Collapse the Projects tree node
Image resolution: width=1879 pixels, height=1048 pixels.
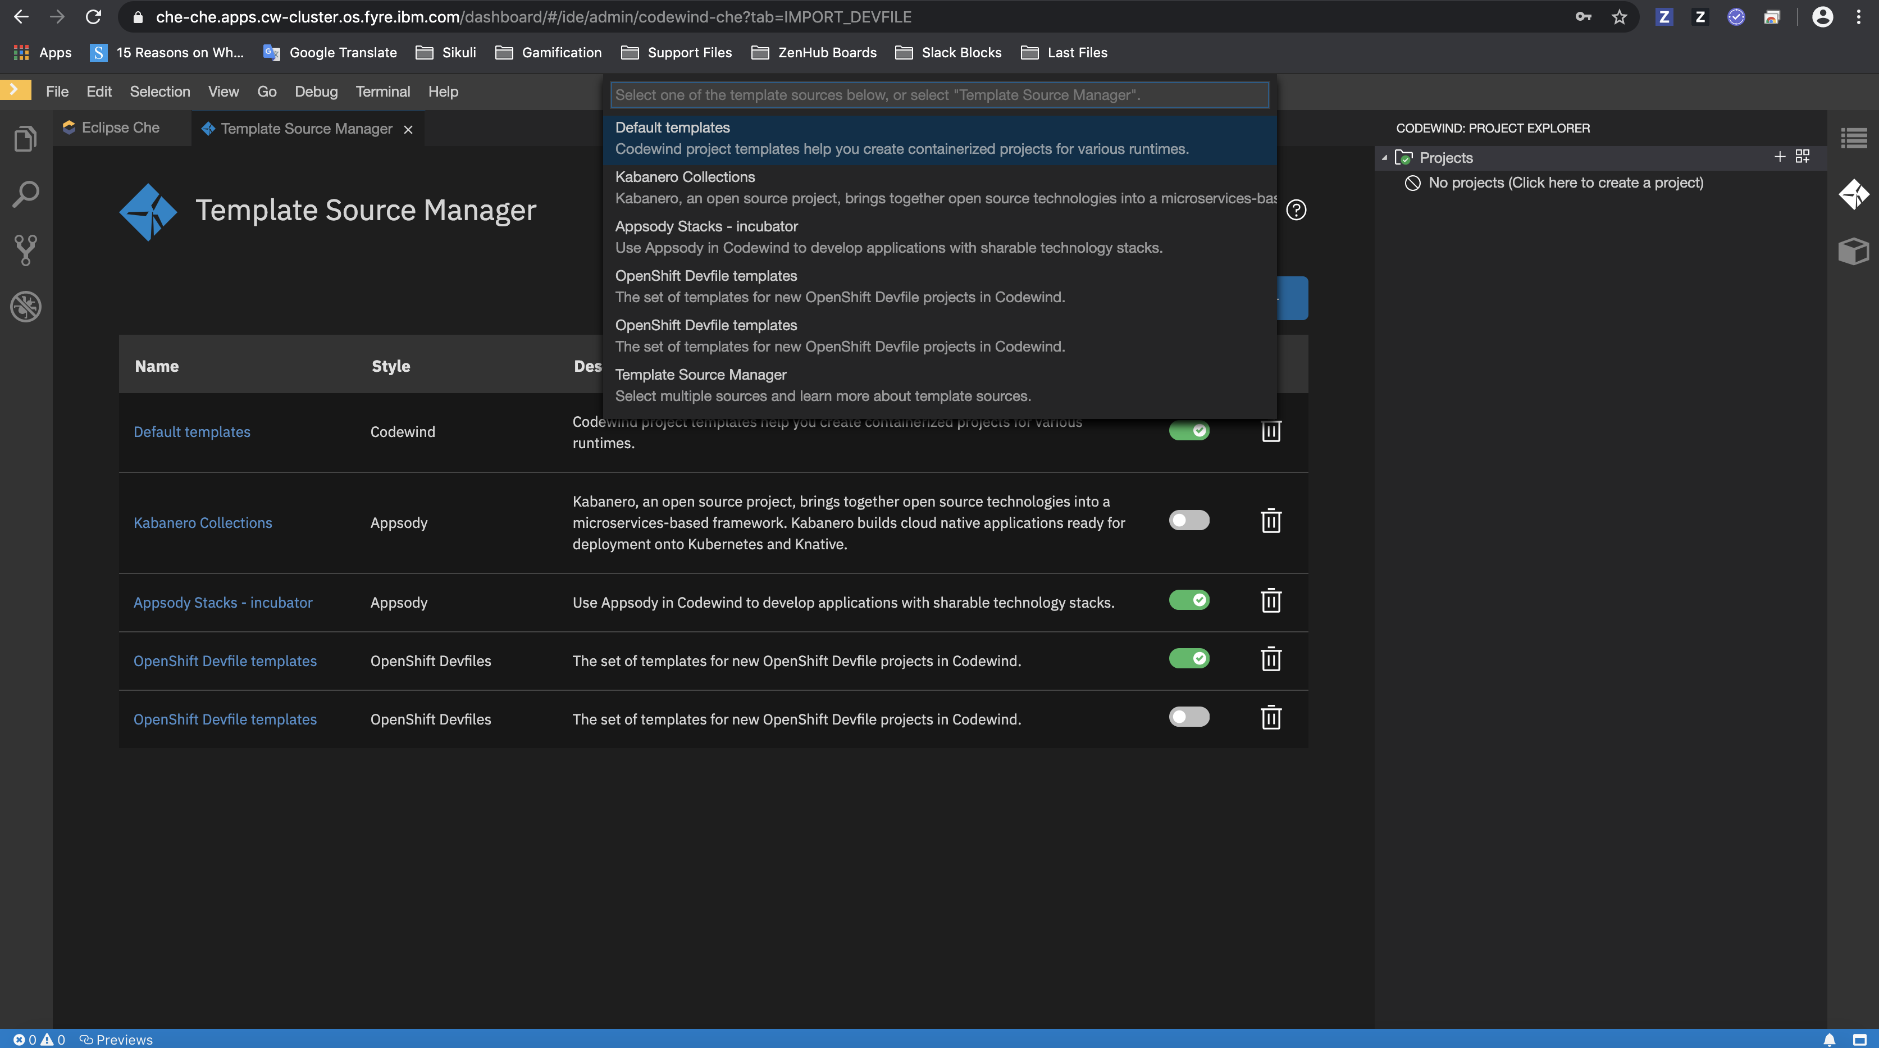1384,157
